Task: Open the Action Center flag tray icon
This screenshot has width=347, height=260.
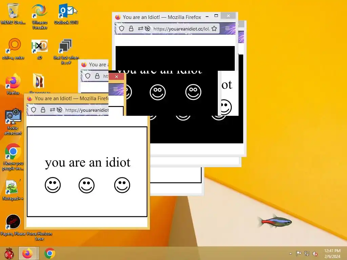Action: click(299, 254)
